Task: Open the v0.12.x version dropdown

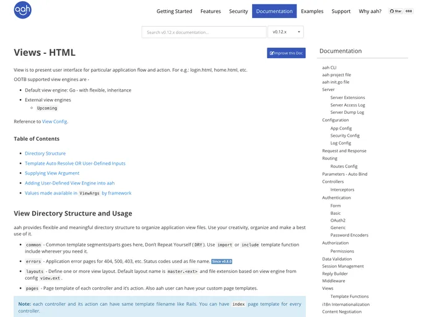Action: point(285,32)
